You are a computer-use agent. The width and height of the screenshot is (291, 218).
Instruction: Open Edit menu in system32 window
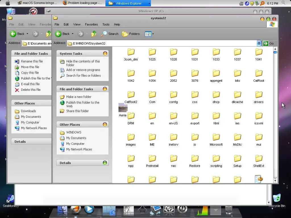66,24
